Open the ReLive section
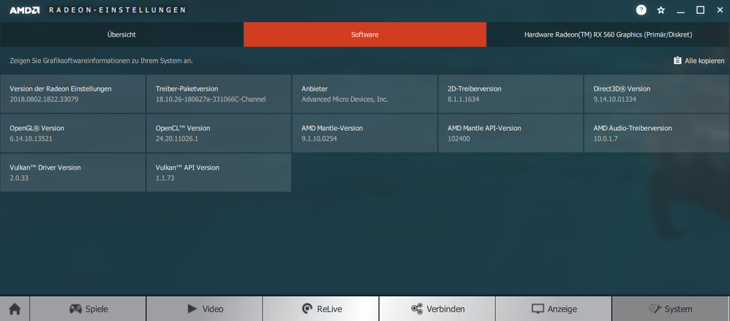730x321 pixels. tap(321, 309)
